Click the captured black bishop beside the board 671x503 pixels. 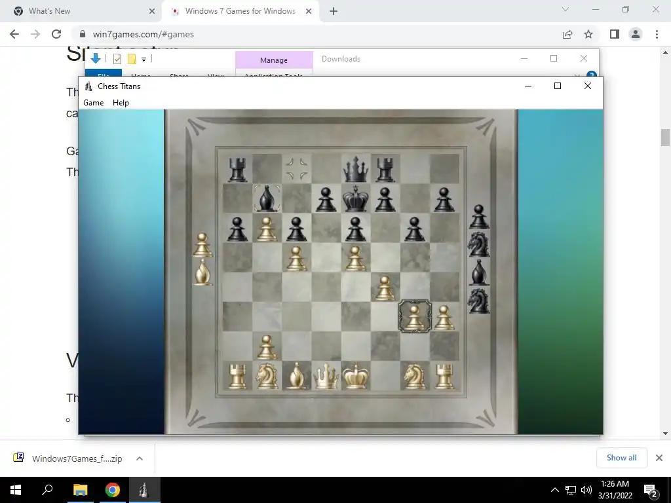coord(479,272)
